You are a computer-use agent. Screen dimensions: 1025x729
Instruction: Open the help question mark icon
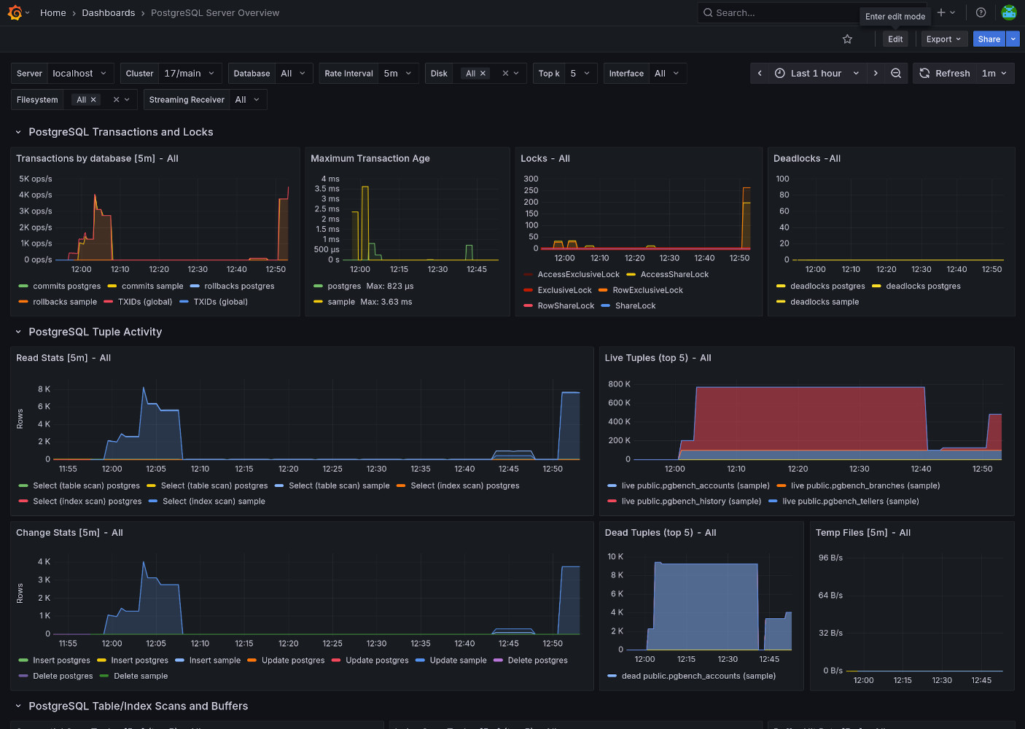point(981,12)
